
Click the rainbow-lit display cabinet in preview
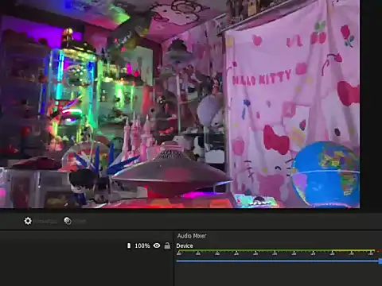pos(72,95)
